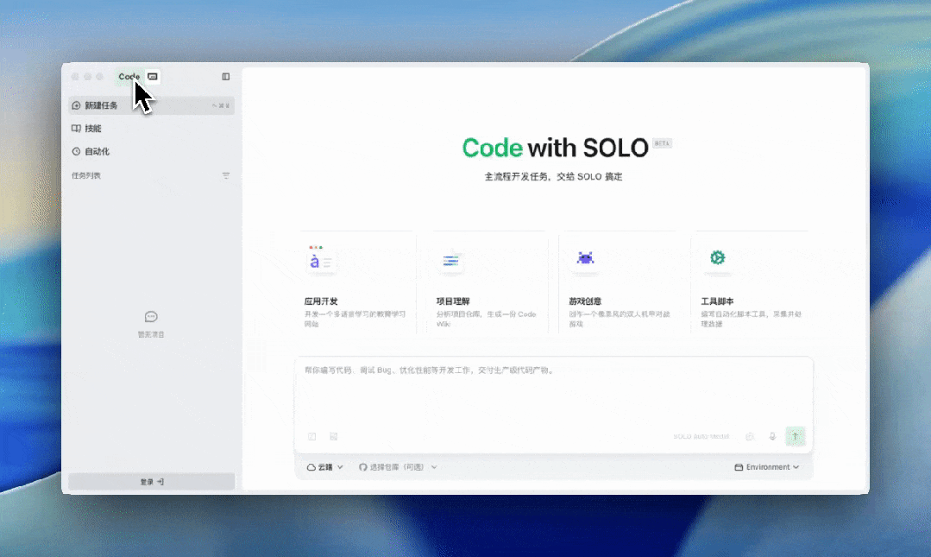This screenshot has width=931, height=557.
Task: Select the 工具脚本 template card
Action: 752,283
